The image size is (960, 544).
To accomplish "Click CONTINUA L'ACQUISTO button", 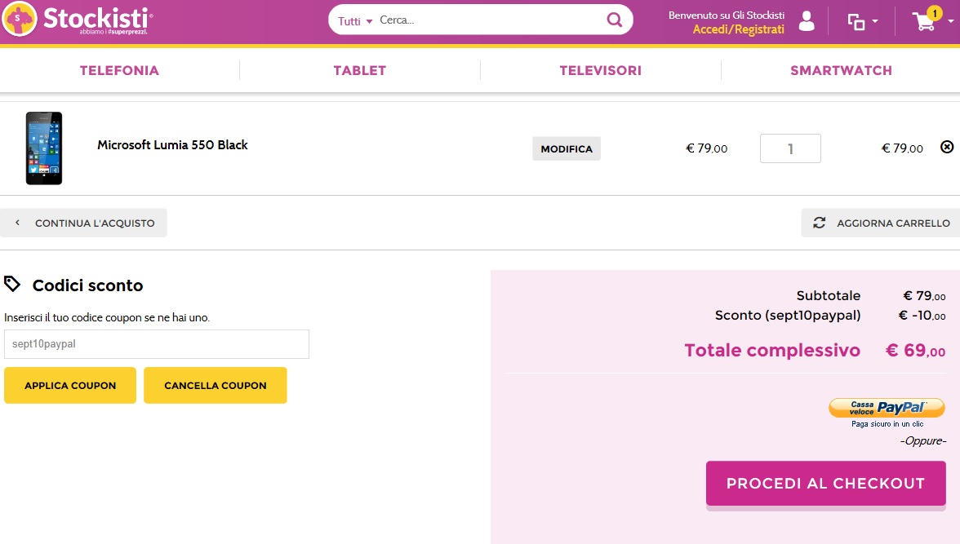I will [x=83, y=223].
